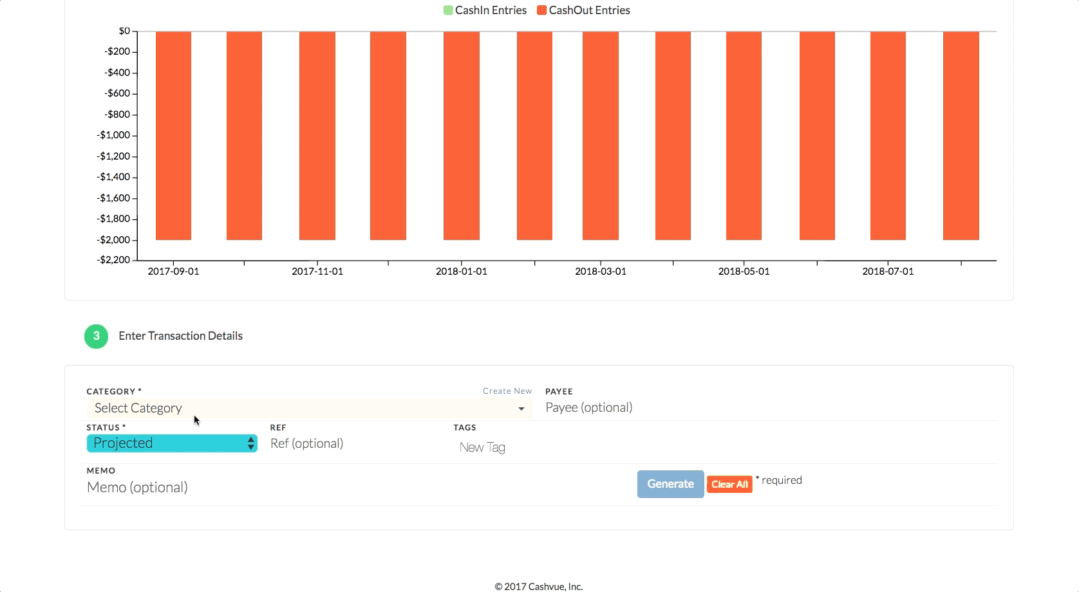Open the Select Category dropdown
Viewport: 1079px width, 592px height.
click(309, 408)
